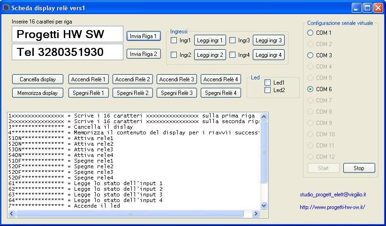Close the Scheda display relè window
The width and height of the screenshot is (386, 226).
coord(378,8)
